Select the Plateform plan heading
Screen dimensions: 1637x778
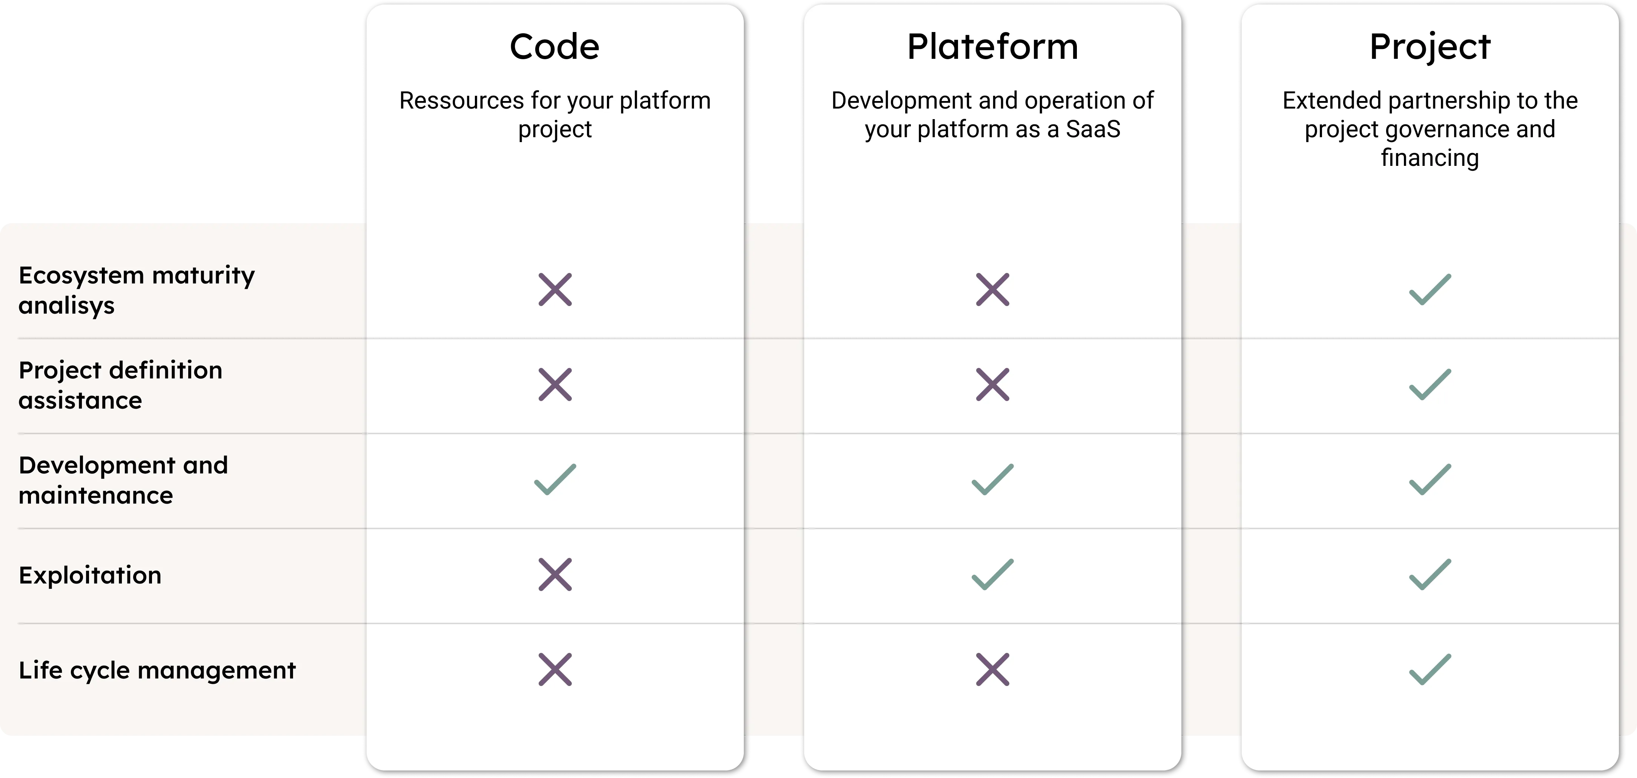coord(992,46)
